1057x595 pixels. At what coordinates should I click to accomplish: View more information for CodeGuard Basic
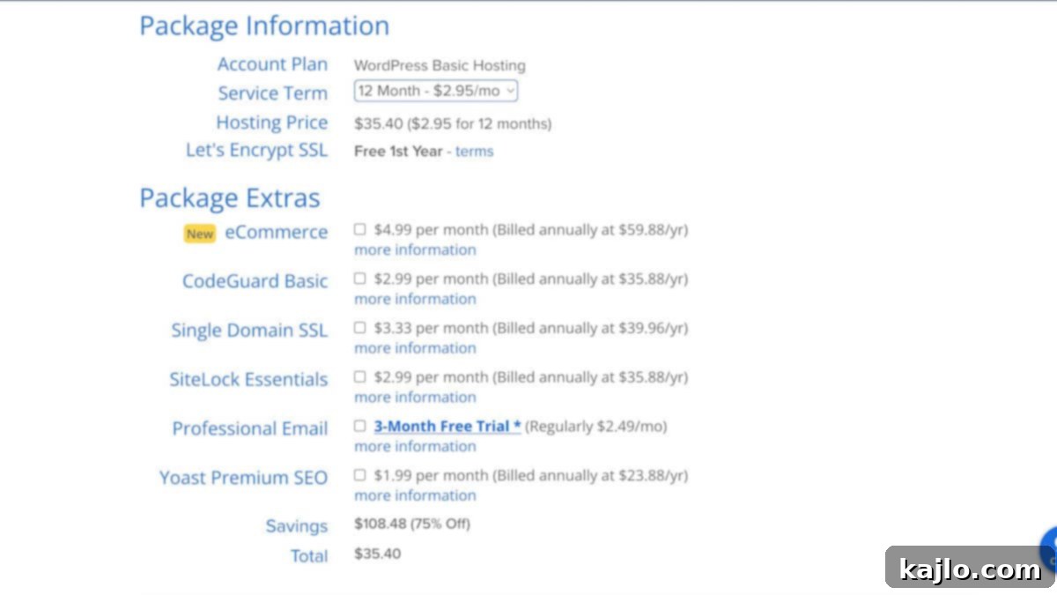coord(415,299)
